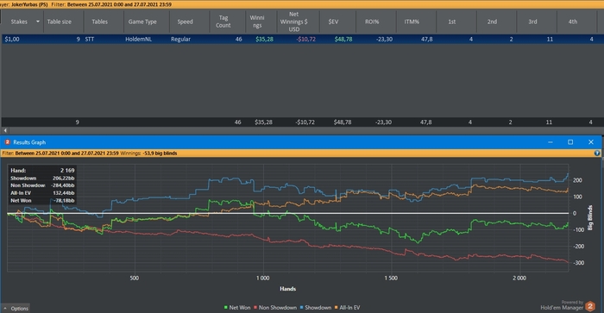
Task: Click the All-In EV 132,44bb tooltip value
Action: pyautogui.click(x=64, y=193)
